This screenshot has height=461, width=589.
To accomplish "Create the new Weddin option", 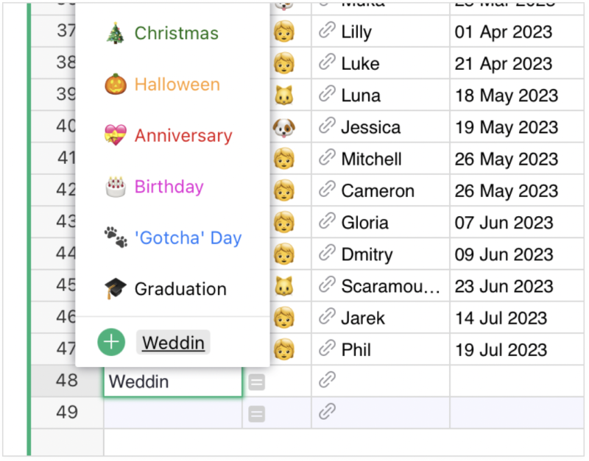I will pos(173,341).
